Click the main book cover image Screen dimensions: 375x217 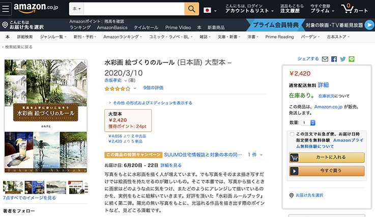coord(46,116)
